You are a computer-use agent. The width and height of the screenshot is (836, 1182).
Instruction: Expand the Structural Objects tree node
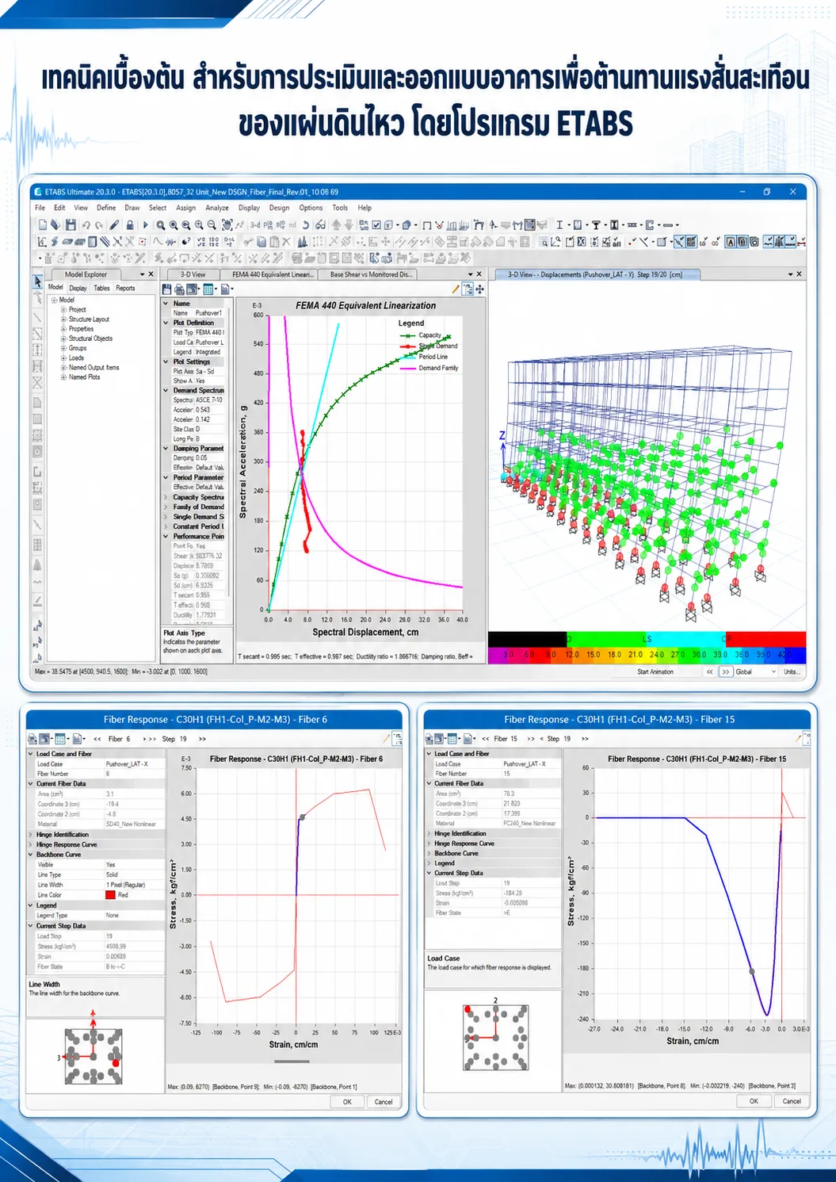click(x=64, y=339)
